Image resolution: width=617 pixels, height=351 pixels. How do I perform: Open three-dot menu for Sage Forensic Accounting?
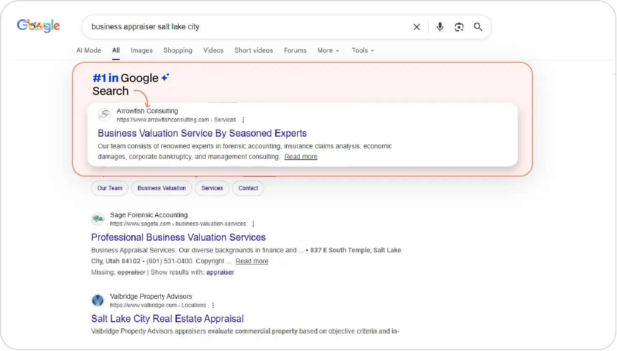point(253,224)
